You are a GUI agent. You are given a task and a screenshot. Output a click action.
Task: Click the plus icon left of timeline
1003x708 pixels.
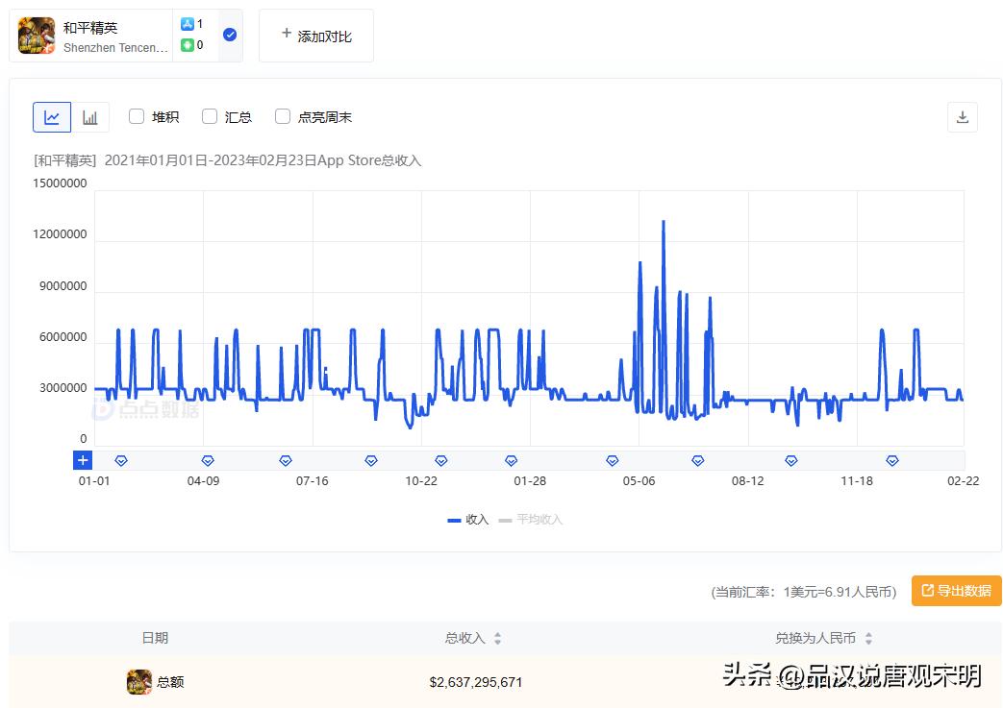[x=83, y=459]
